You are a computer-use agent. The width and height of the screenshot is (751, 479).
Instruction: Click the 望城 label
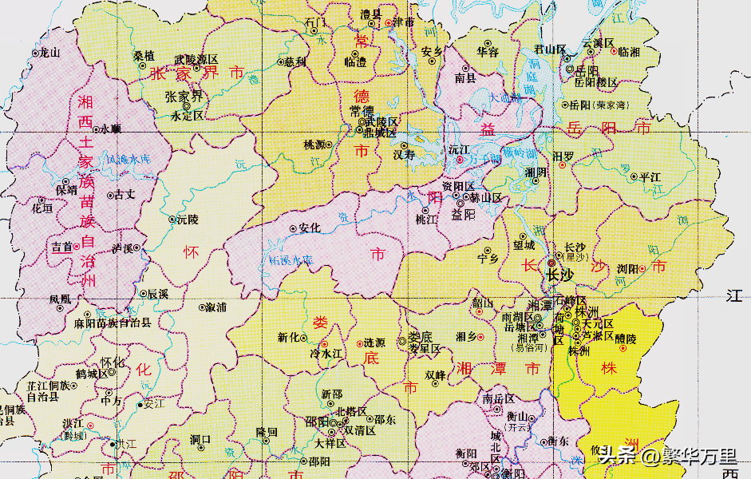pyautogui.click(x=524, y=245)
